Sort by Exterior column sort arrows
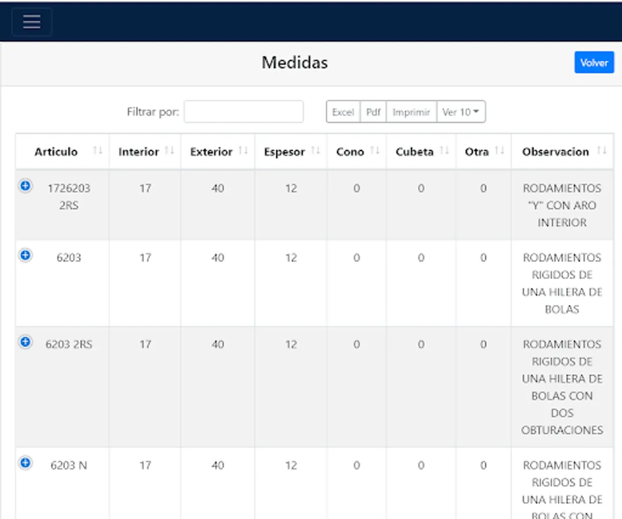This screenshot has width=622, height=519. pyautogui.click(x=243, y=151)
